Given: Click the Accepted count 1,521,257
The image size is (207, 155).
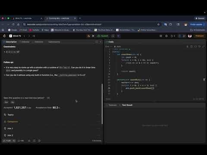Looking at the screenshot, I should tap(20, 108).
